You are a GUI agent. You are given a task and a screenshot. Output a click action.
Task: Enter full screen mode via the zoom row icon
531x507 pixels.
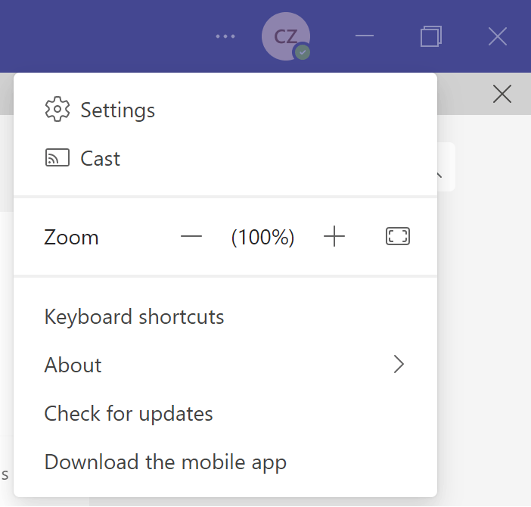(398, 237)
